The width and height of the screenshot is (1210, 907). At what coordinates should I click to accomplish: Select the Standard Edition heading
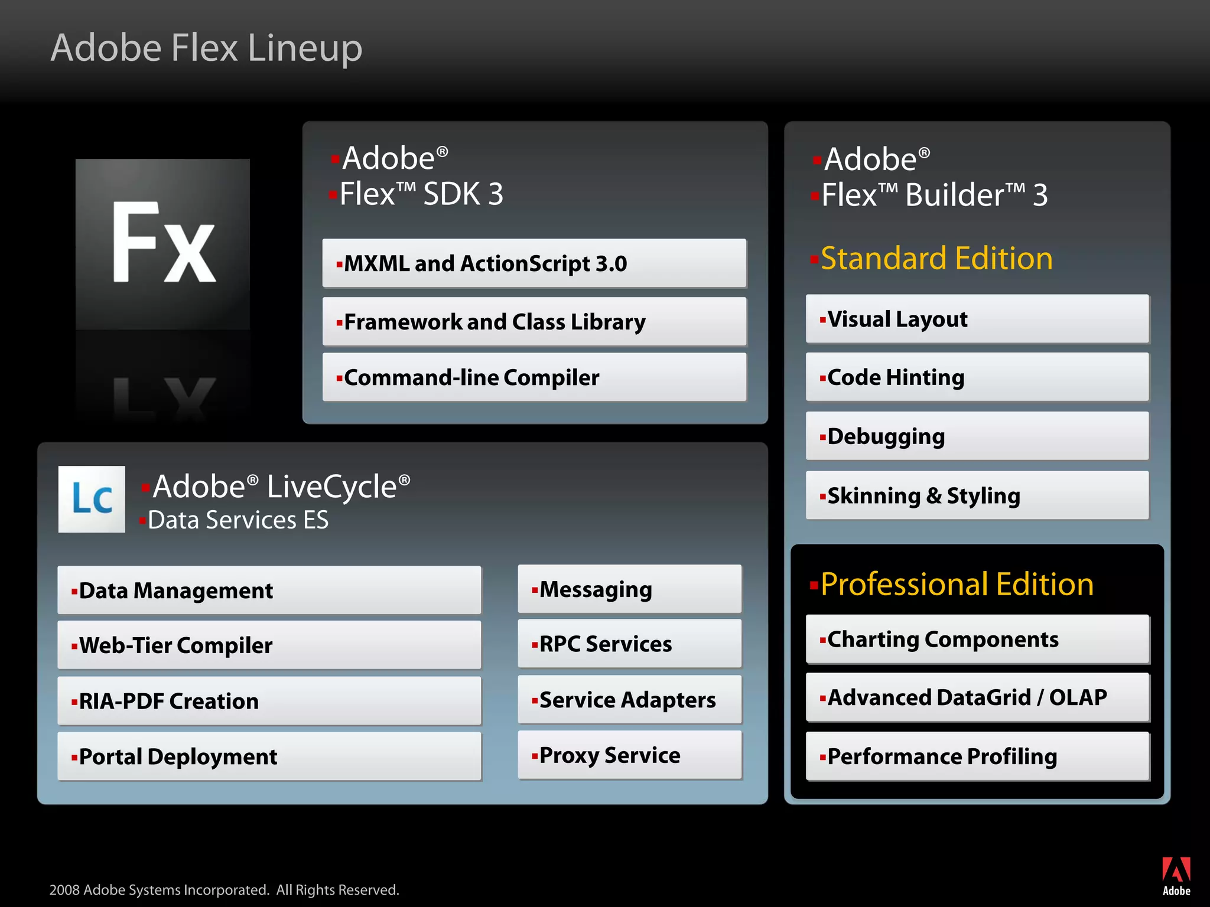click(x=936, y=259)
